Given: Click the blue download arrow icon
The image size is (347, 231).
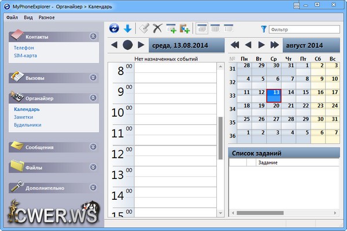Looking at the screenshot, I should (x=127, y=28).
